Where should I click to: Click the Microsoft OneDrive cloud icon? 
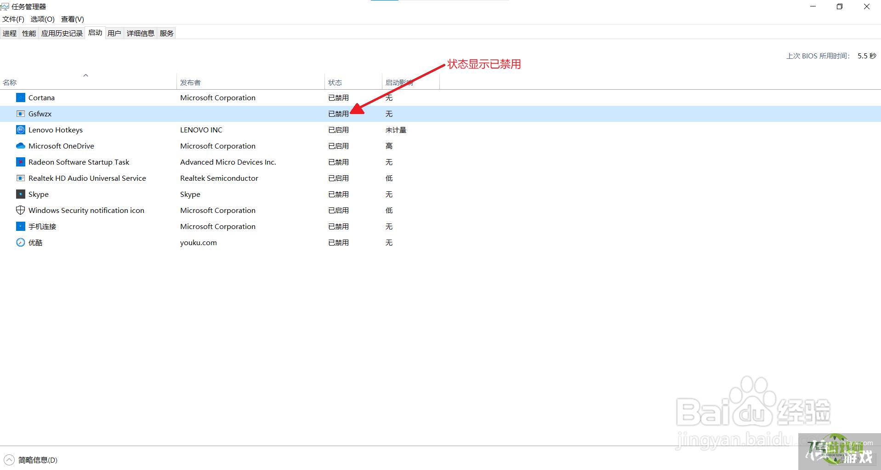pyautogui.click(x=21, y=146)
